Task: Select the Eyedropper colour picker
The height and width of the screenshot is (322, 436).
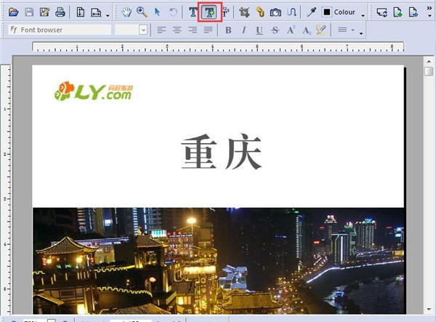Action: (311, 12)
